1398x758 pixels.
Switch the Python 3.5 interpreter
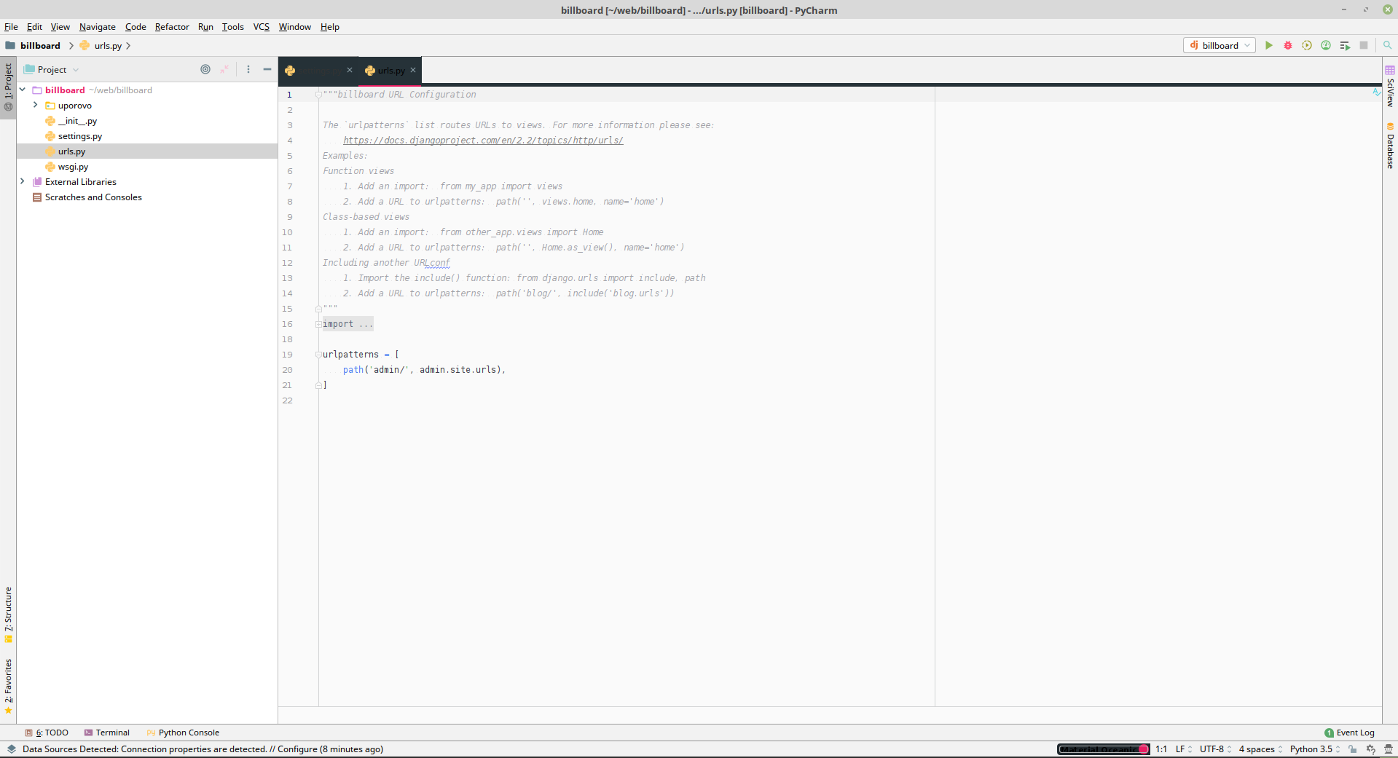(1315, 749)
